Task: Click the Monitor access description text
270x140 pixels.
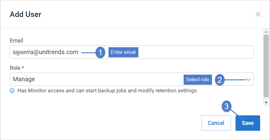Action: point(108,90)
